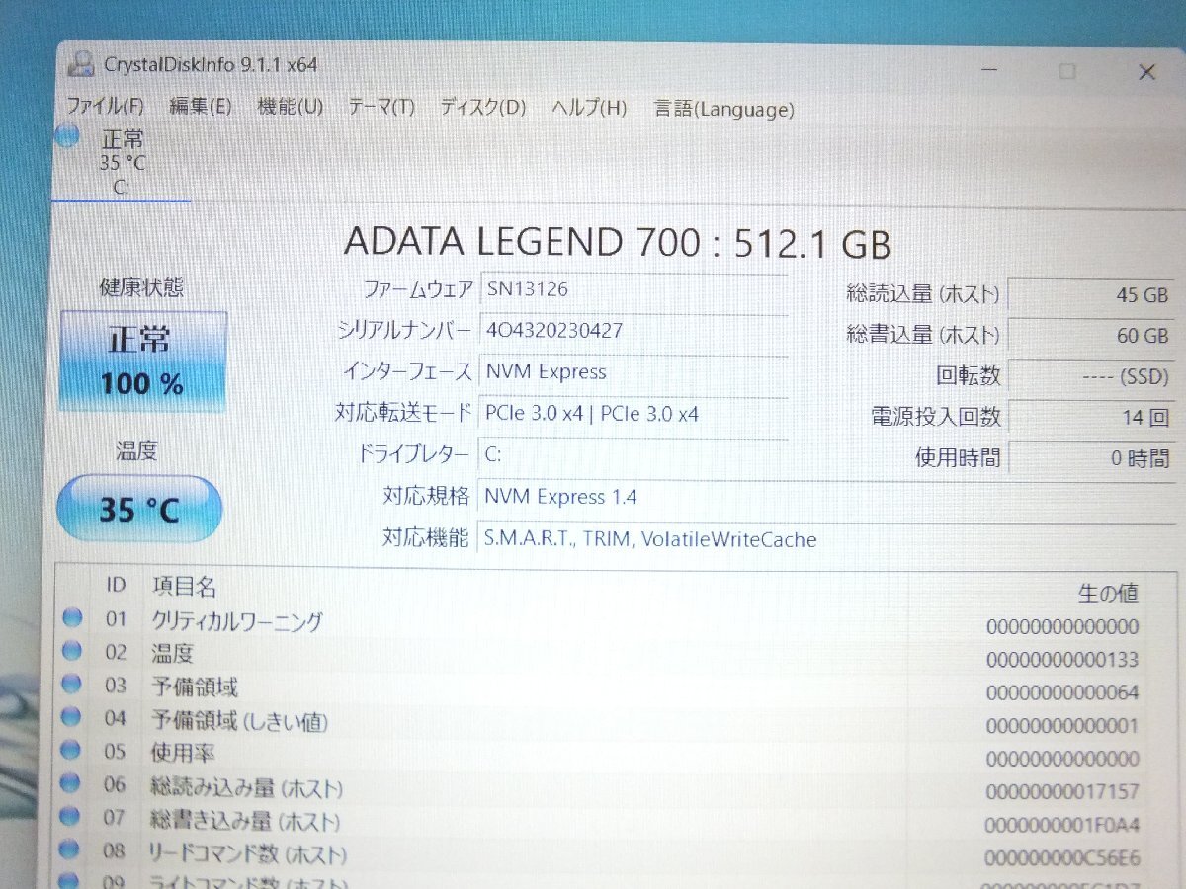The height and width of the screenshot is (889, 1186).
Task: Click the status circle for ID 03 予備領域
Action: point(72,685)
